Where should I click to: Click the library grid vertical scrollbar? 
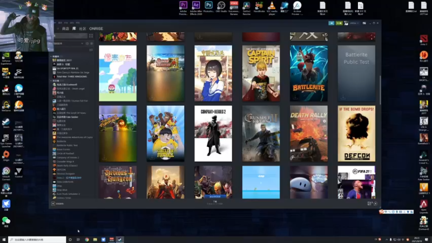click(380, 90)
